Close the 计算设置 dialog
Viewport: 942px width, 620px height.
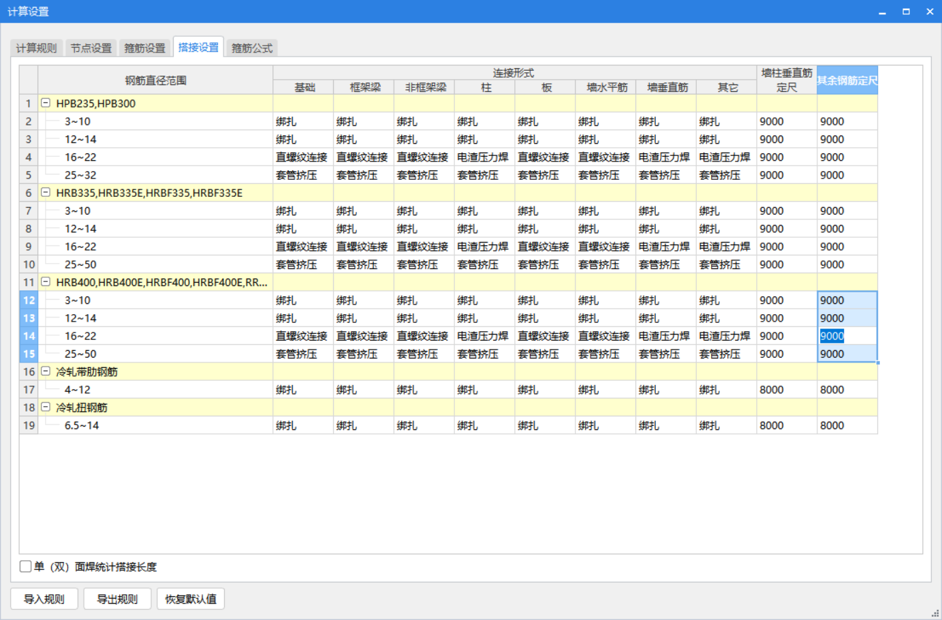pos(930,12)
